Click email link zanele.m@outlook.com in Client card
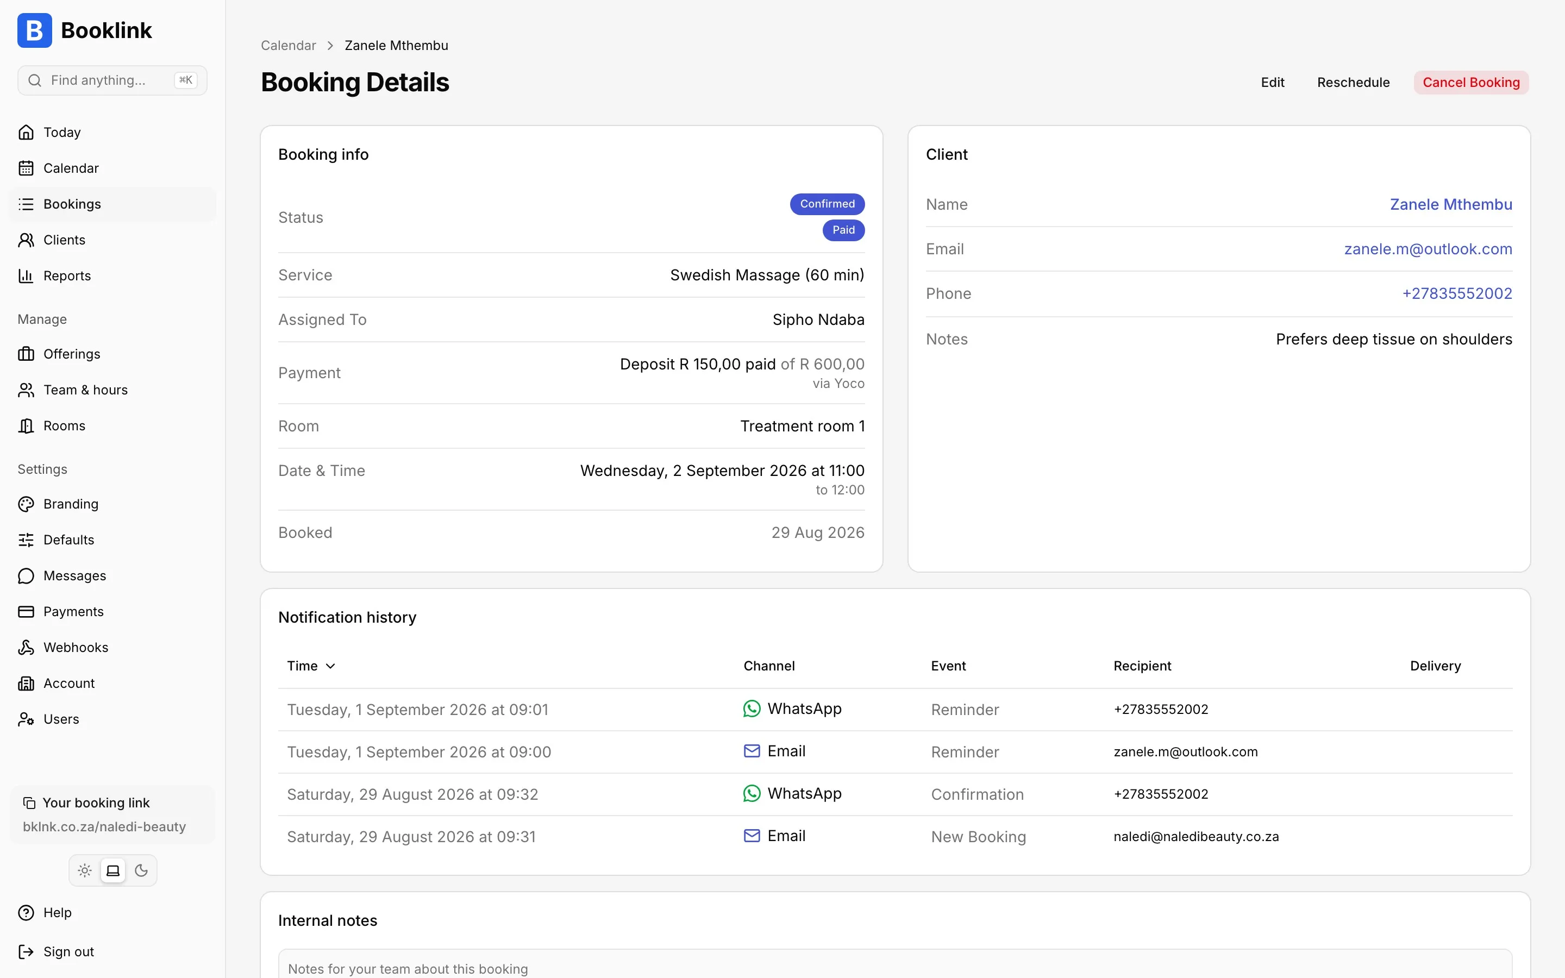This screenshot has height=978, width=1565. pyautogui.click(x=1428, y=250)
